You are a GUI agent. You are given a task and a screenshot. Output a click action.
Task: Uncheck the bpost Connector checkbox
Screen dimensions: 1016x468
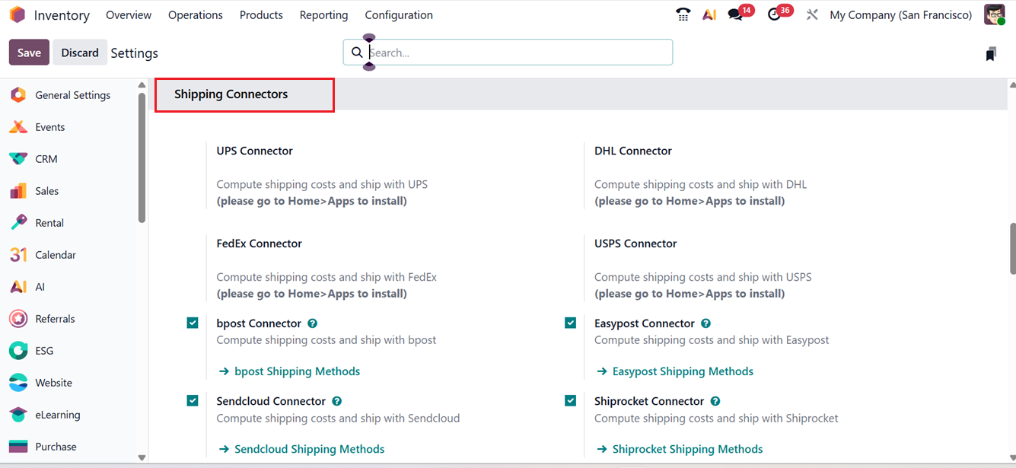[x=193, y=323]
